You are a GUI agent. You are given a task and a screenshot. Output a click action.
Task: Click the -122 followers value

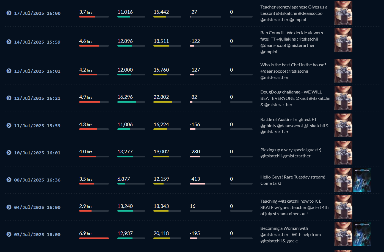click(x=195, y=41)
